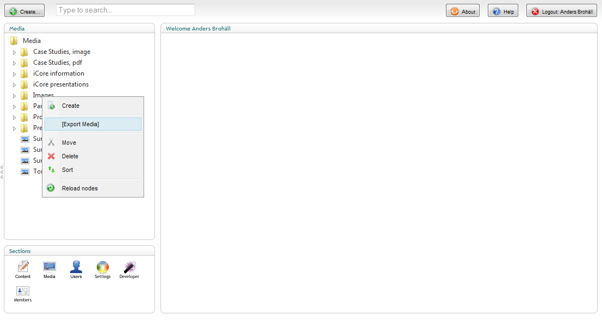The height and width of the screenshot is (321, 602).
Task: Open the Settings section icon
Action: [x=102, y=267]
